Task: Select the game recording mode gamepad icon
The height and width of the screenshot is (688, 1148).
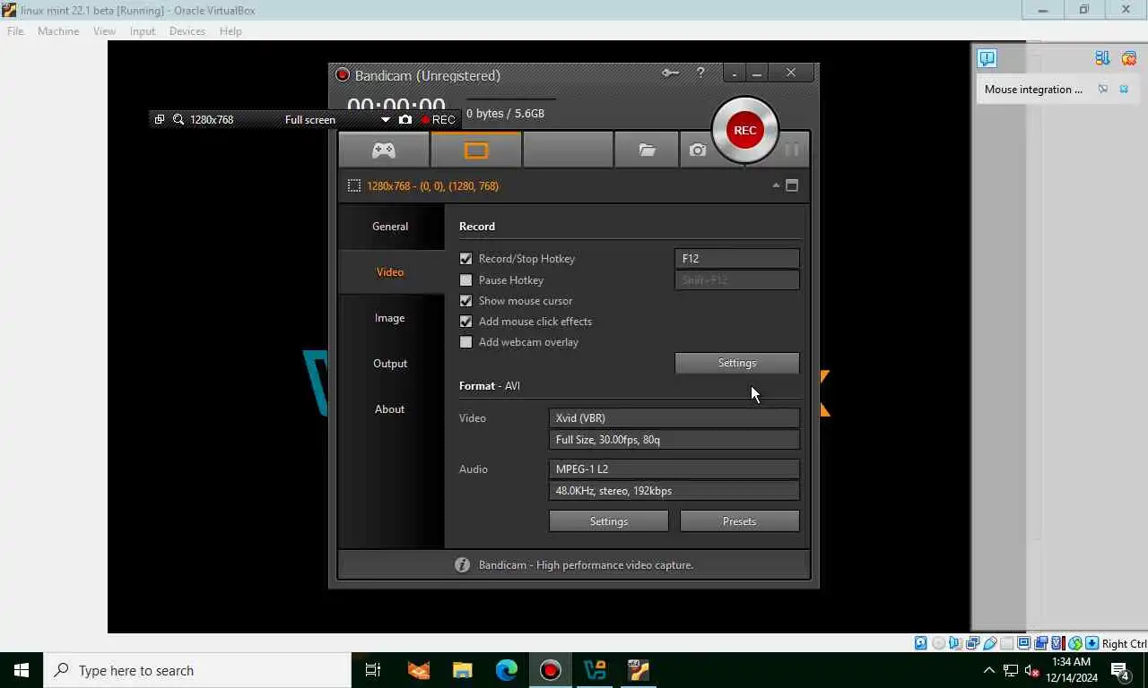Action: (x=384, y=150)
